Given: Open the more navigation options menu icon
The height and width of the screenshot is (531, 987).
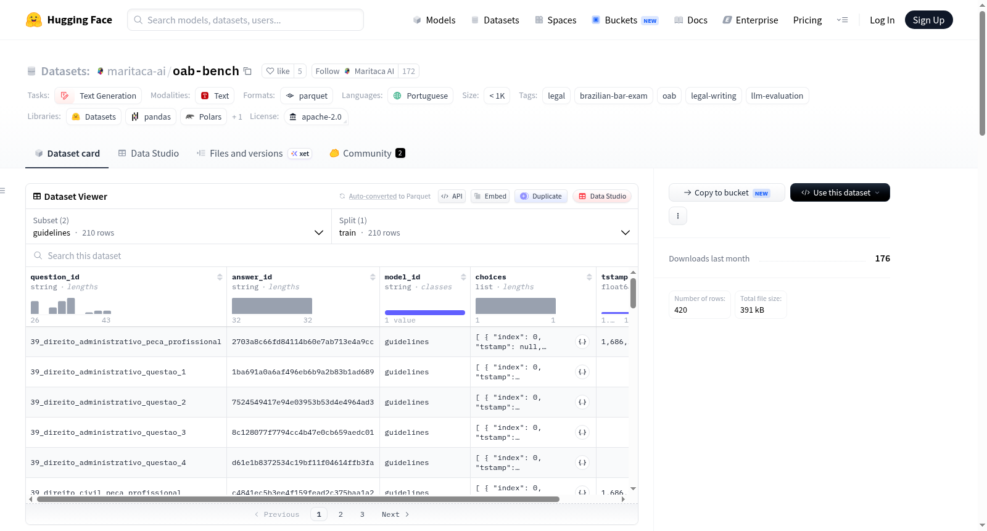Looking at the screenshot, I should pos(842,20).
